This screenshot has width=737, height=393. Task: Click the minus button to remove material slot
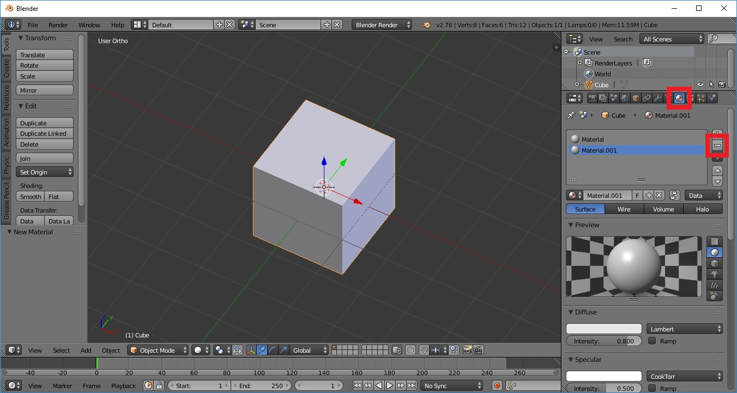tap(717, 146)
